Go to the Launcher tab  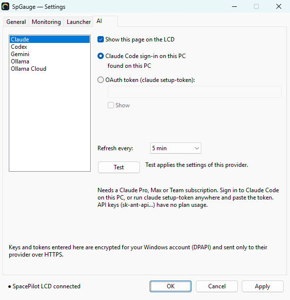[x=78, y=22]
